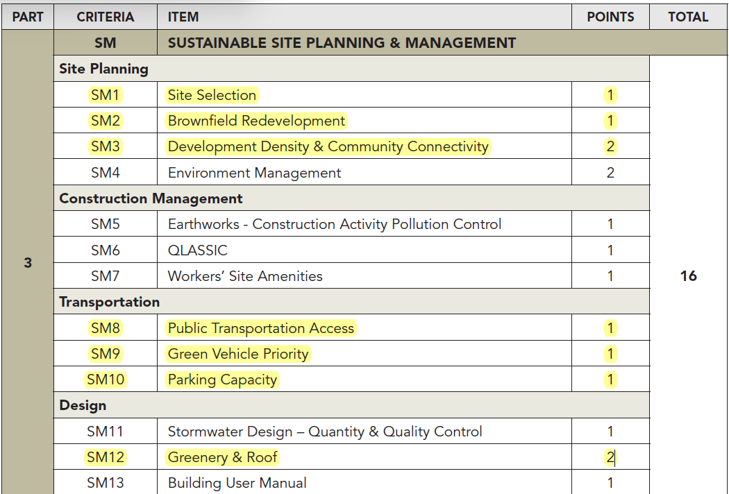Click the highlighted 'Greenery & Roof' item
The width and height of the screenshot is (729, 494).
coord(222,457)
